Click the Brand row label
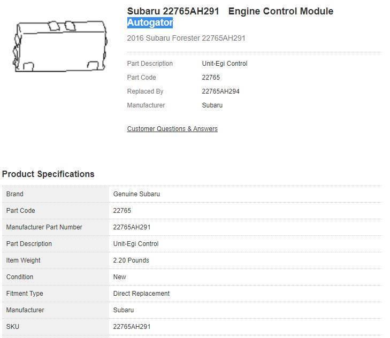The height and width of the screenshot is (338, 390). [x=15, y=194]
